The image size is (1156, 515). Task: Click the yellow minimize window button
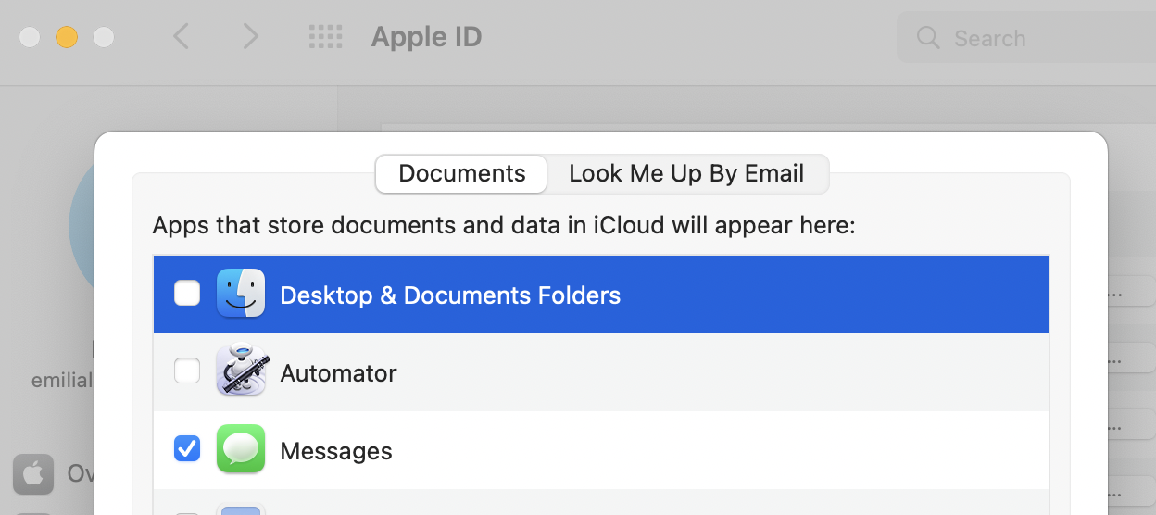pyautogui.click(x=67, y=37)
